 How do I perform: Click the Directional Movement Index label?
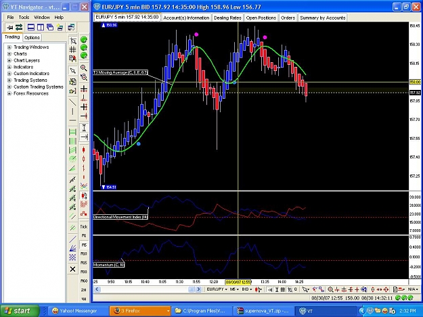coord(120,217)
